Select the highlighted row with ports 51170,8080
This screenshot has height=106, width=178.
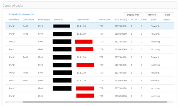coord(90,26)
